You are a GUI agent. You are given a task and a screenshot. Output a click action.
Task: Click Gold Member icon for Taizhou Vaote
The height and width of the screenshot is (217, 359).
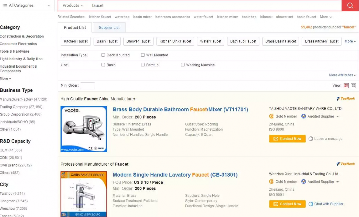(x=271, y=116)
